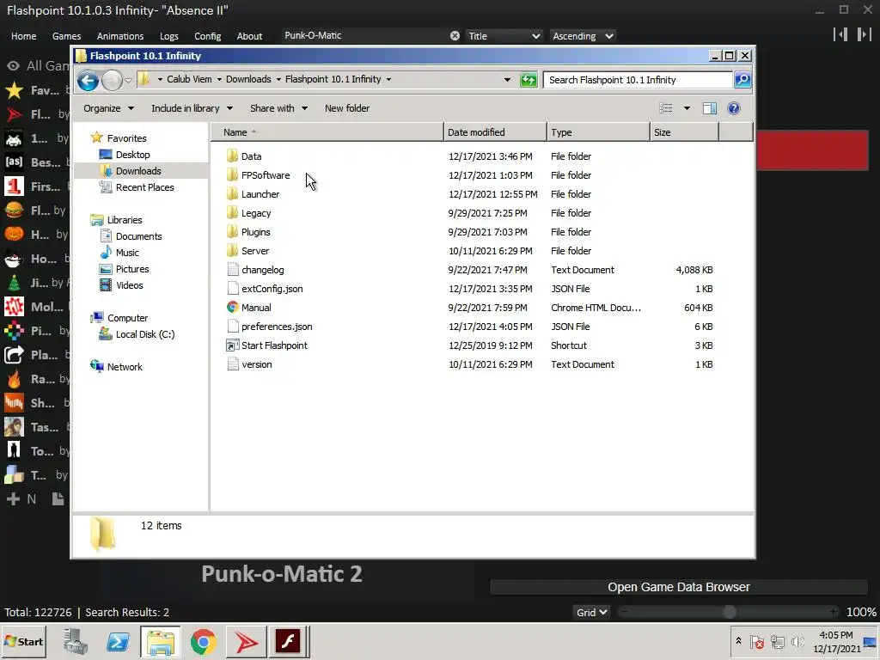Open the Grid layout dropdown
Viewport: 880px width, 660px height.
click(591, 612)
